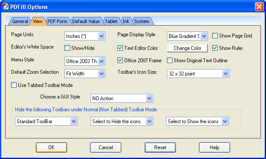
Task: Click the blue Hide the following Toolbars heading
Action: pyautogui.click(x=86, y=110)
